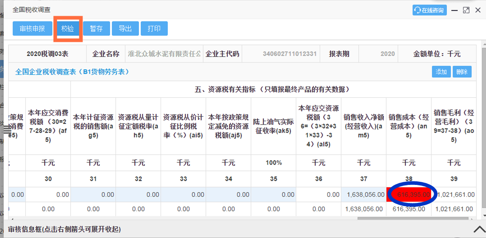Add a row with the 添加 button
The width and height of the screenshot is (486, 238).
coord(441,72)
